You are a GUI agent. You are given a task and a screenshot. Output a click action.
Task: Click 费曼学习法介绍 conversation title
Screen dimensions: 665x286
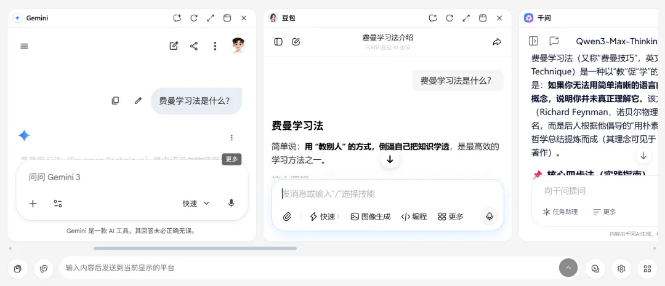tap(388, 38)
